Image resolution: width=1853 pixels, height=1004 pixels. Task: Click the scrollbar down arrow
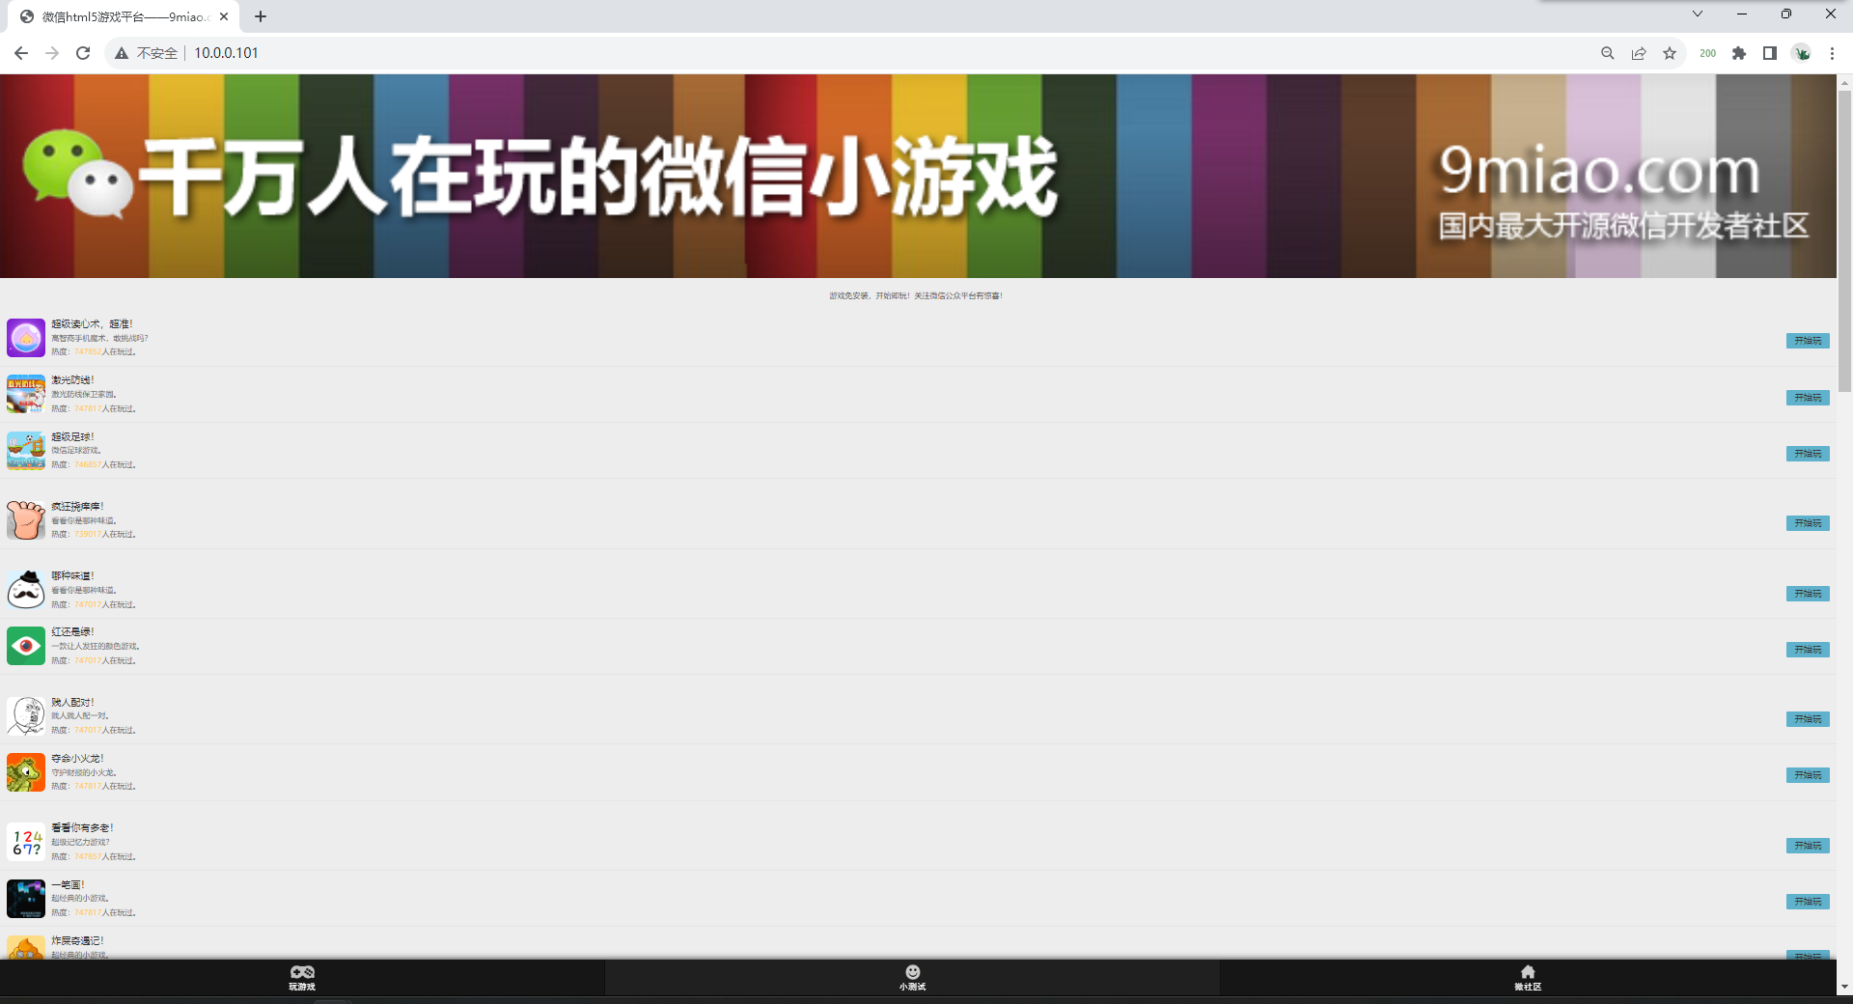coord(1844,987)
